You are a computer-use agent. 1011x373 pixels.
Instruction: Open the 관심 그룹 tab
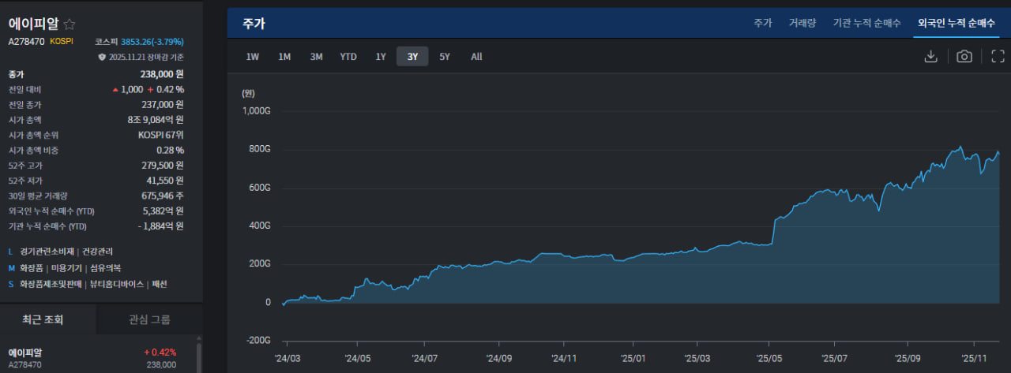point(149,319)
